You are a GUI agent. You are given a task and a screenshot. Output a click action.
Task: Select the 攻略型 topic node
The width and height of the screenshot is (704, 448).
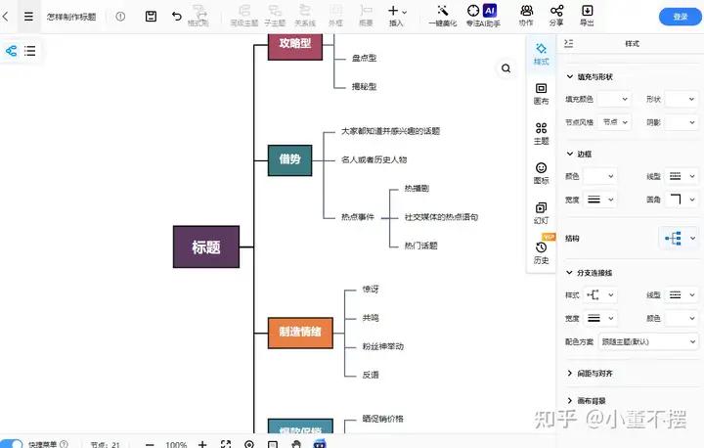tap(295, 46)
